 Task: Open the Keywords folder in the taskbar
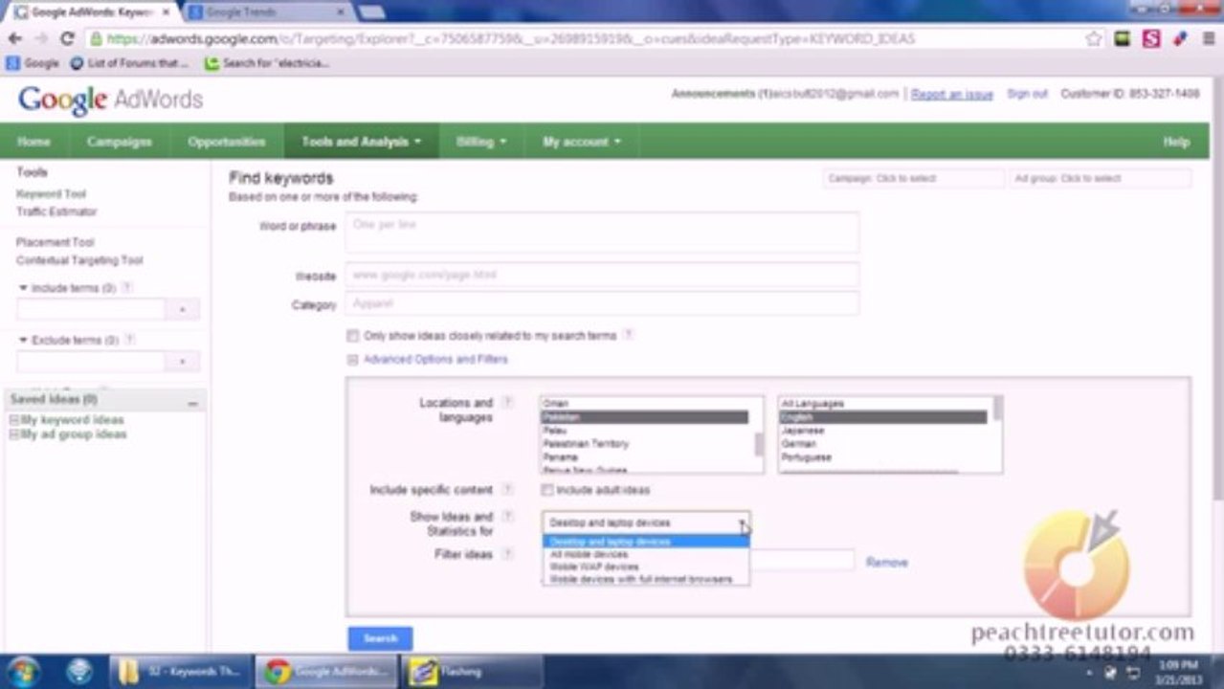tap(180, 672)
